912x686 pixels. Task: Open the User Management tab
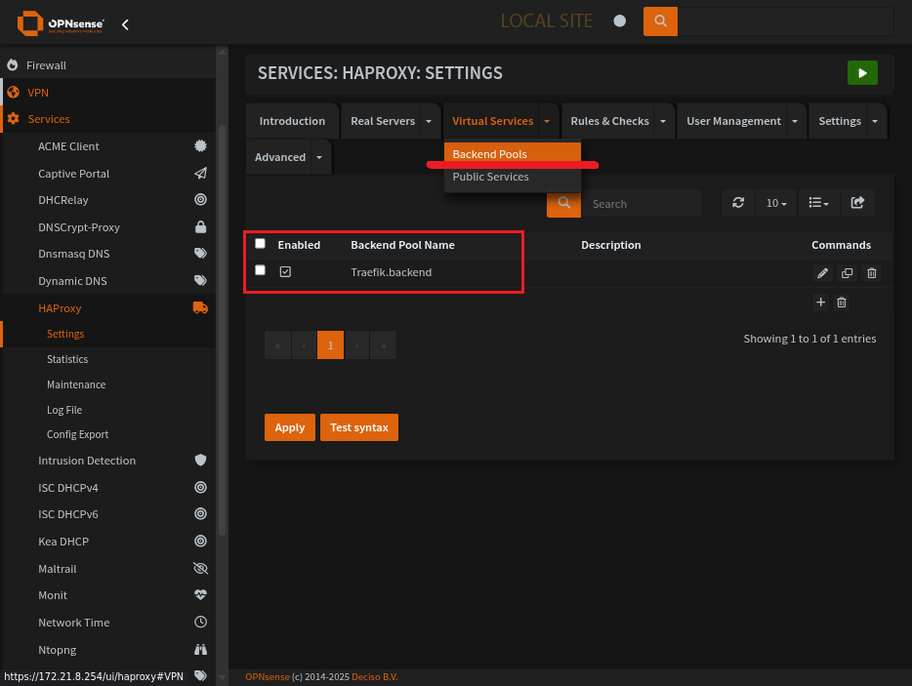[x=733, y=122]
